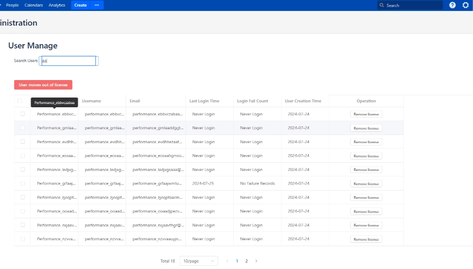Screen dimensions: 473x269
Task: Check the box for Performance_ebbvc row
Action: pyautogui.click(x=23, y=114)
